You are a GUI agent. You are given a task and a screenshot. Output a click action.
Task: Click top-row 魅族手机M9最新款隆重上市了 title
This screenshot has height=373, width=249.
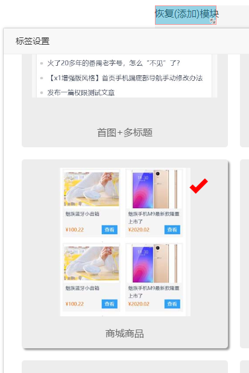tap(154, 217)
